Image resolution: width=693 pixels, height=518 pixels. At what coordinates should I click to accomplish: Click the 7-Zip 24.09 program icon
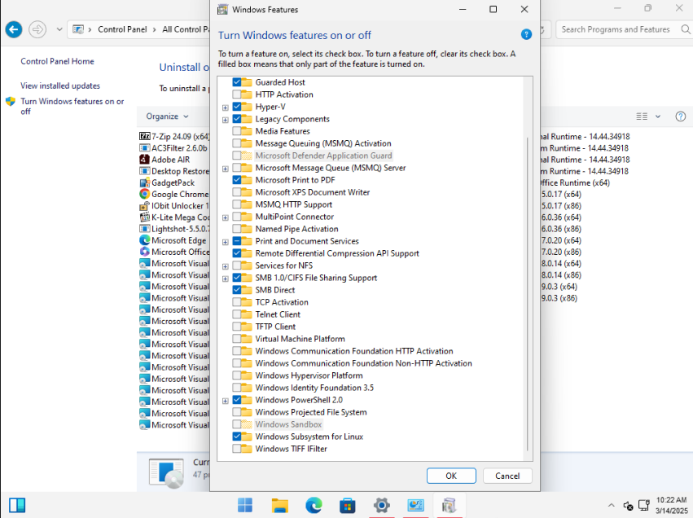click(144, 136)
